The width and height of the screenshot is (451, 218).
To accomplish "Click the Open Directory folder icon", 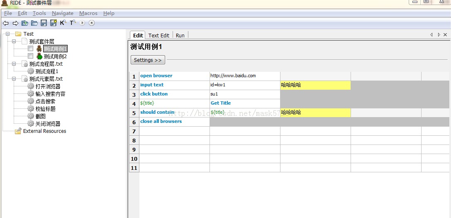I will point(34,23).
